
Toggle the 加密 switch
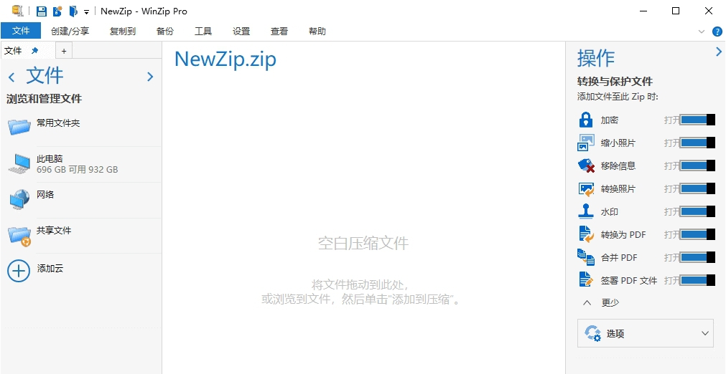[x=697, y=120]
